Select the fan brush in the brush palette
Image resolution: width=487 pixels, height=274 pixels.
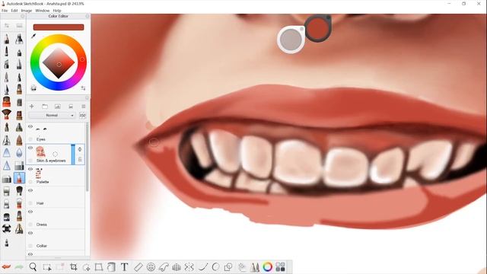[x=6, y=114]
